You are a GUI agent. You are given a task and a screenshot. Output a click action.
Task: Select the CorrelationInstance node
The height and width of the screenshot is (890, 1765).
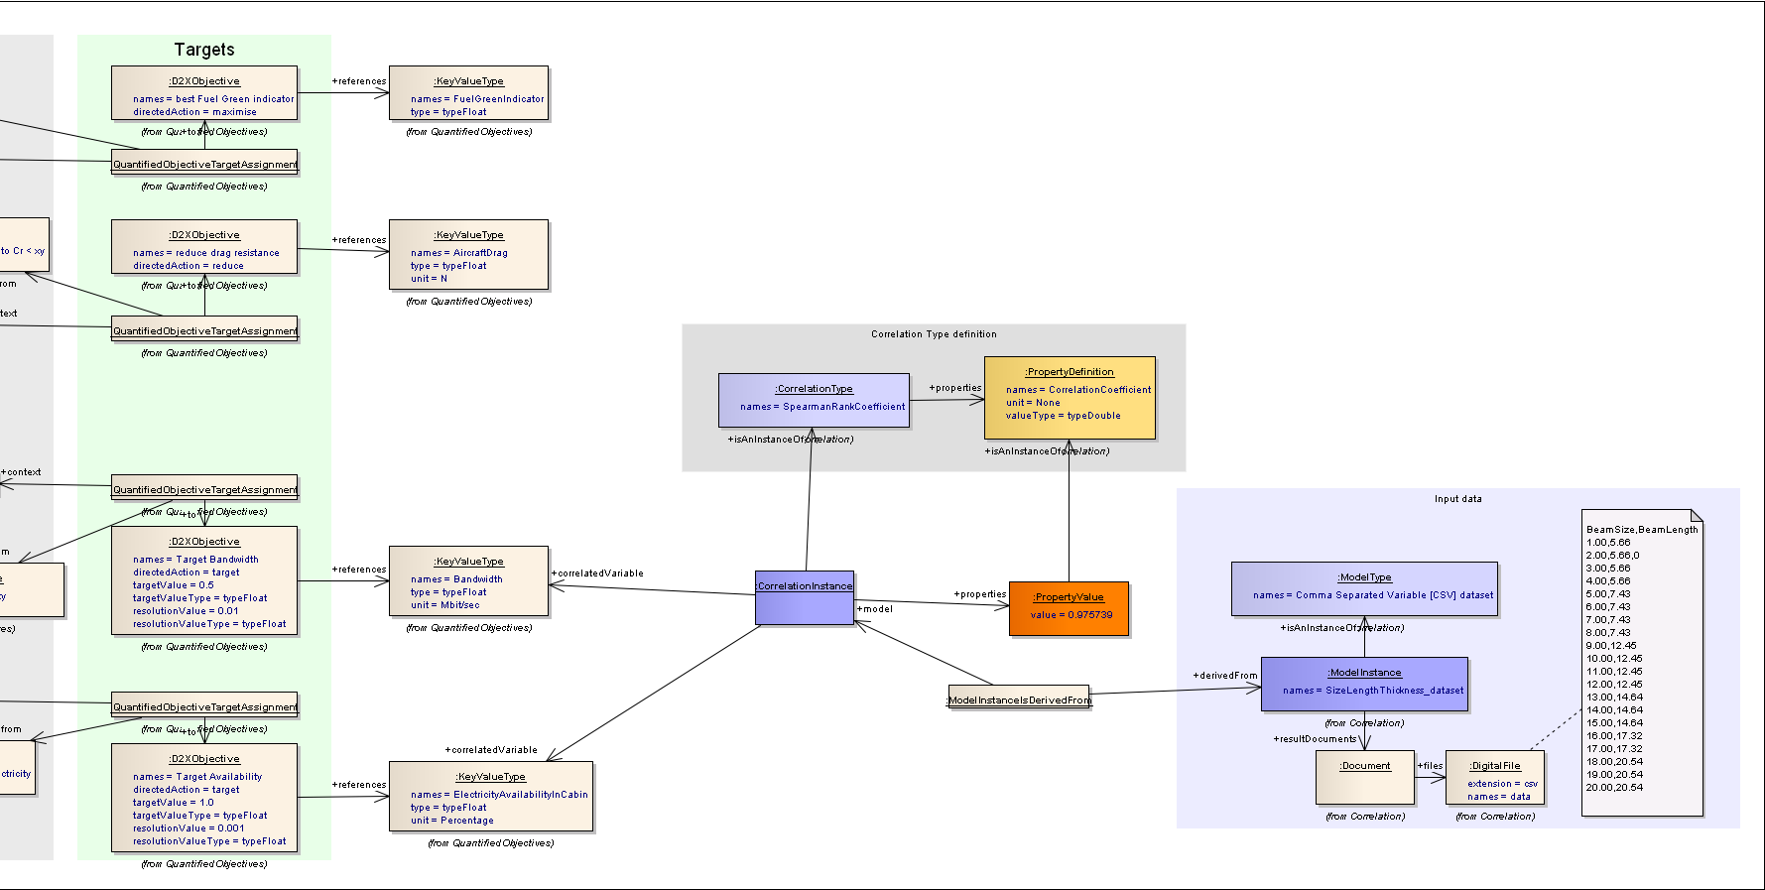tap(804, 598)
